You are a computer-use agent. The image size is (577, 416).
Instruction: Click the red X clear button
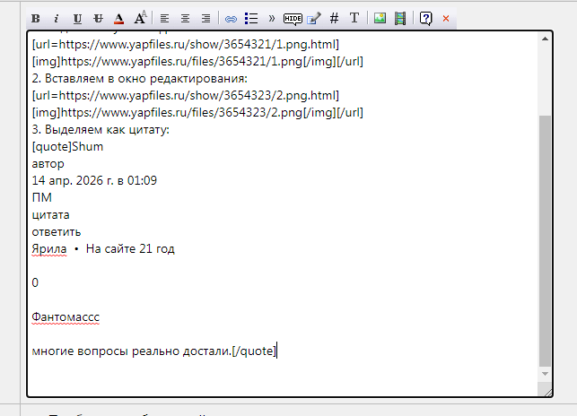click(446, 18)
